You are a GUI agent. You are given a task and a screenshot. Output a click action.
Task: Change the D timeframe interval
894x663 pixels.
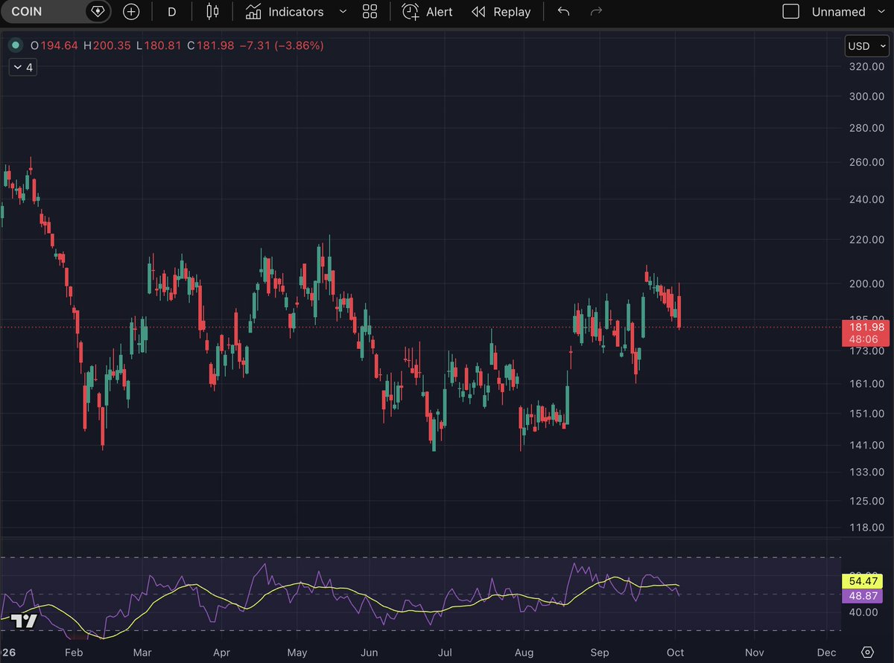click(172, 12)
